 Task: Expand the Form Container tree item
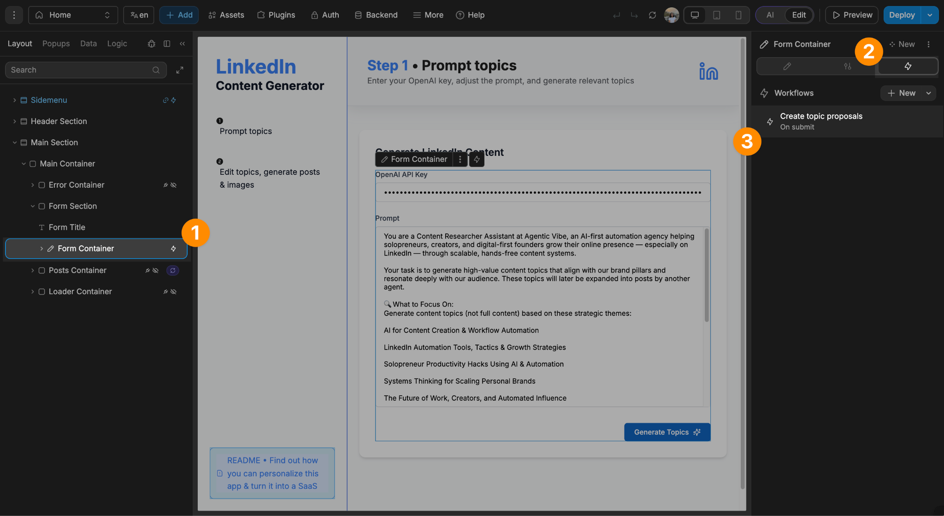(41, 249)
